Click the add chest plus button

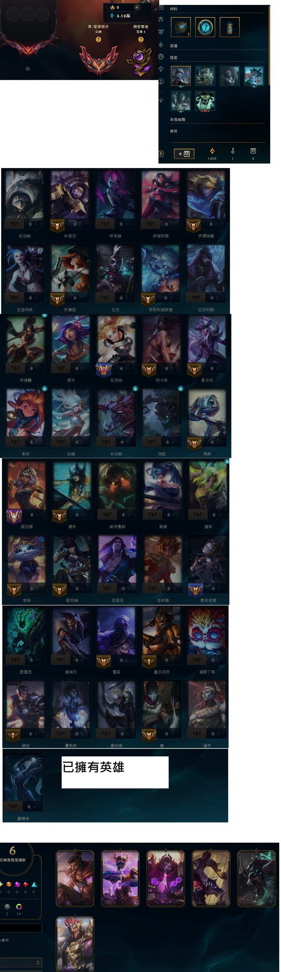pos(184,154)
